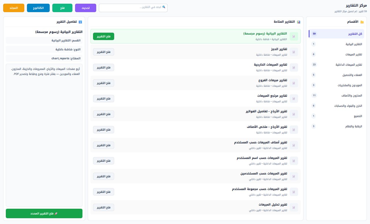Show the الخزن والبنوك والحسابات category
370x224 pixels.
336,106
